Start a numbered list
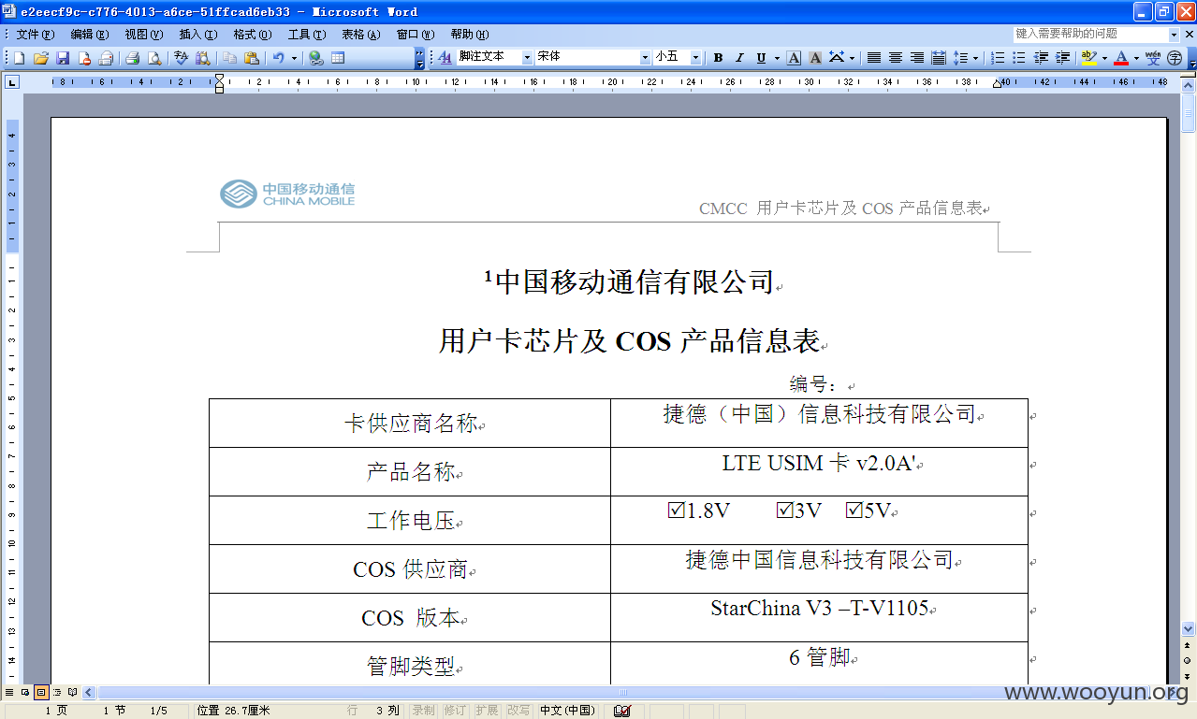The height and width of the screenshot is (719, 1197). pos(998,58)
